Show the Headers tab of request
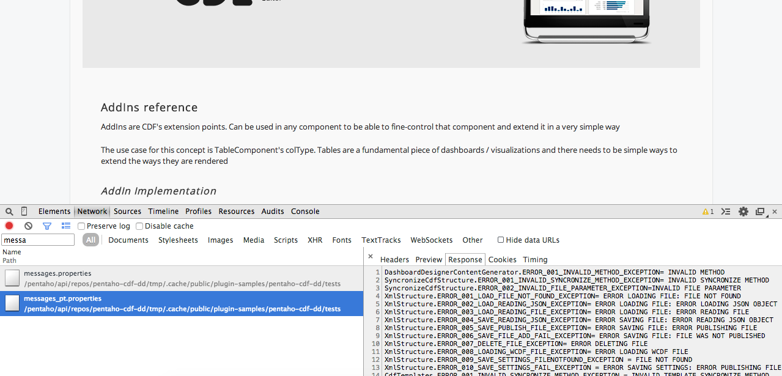 394,260
